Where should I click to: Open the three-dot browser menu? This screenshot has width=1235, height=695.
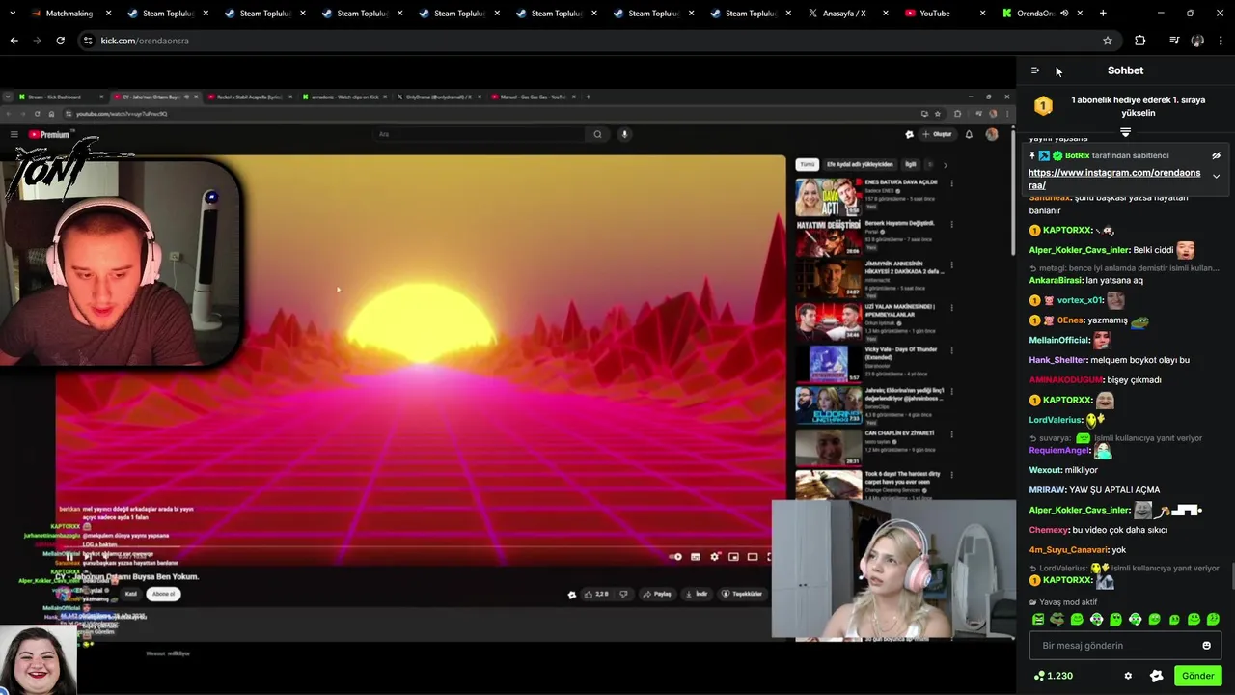[1221, 41]
